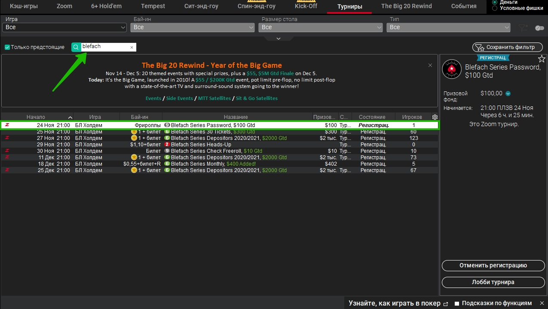Screen dimensions: 548x309
Task: Select Blefach Series Check Freeroll row
Action: click(219, 151)
